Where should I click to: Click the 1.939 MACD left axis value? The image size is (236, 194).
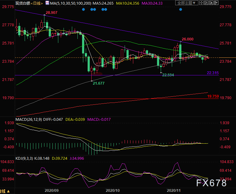coord(9,123)
